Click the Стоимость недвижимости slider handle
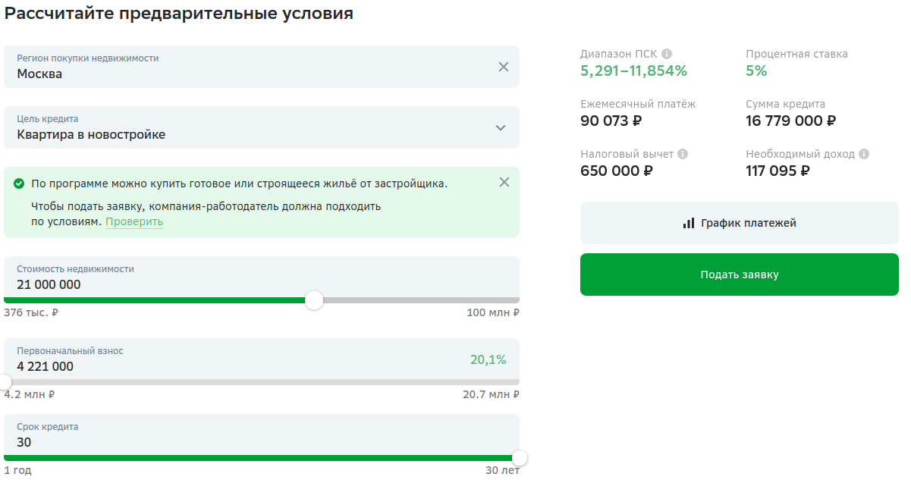Image resolution: width=911 pixels, height=480 pixels. click(x=314, y=300)
